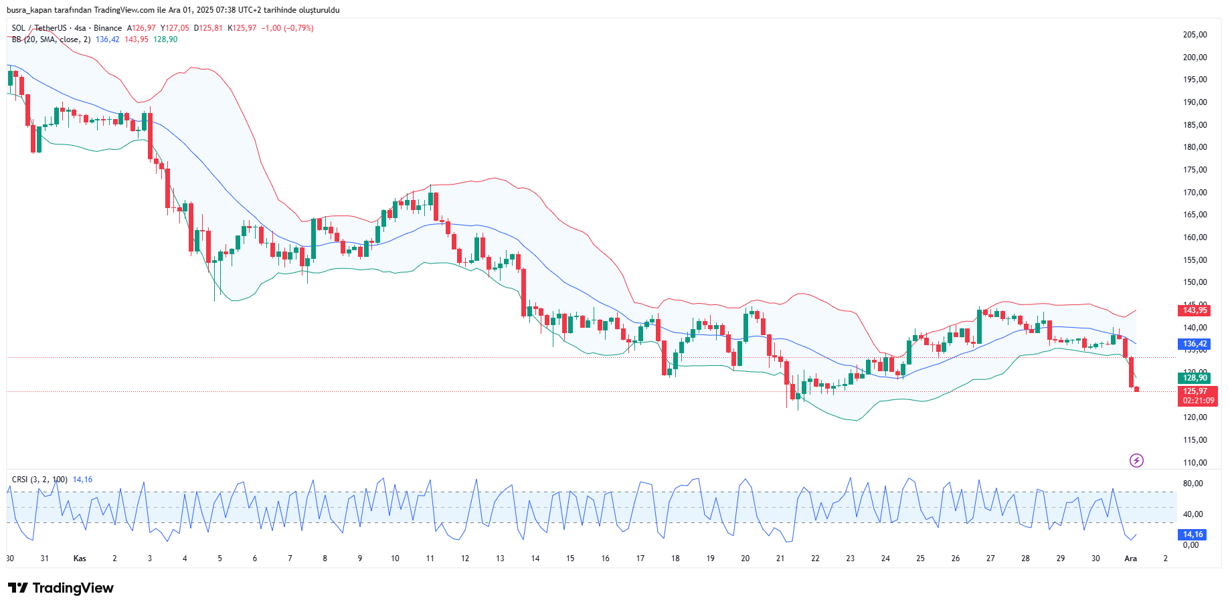
Task: Click the red 143,95 upper band price label
Action: click(x=1195, y=310)
